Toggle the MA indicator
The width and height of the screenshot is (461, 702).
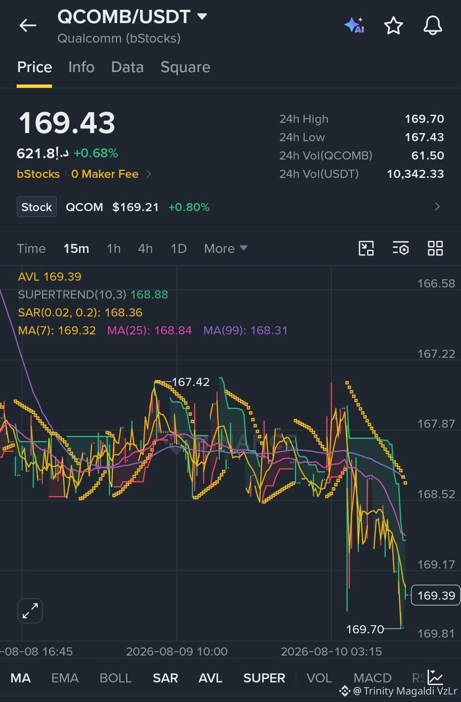[20, 678]
